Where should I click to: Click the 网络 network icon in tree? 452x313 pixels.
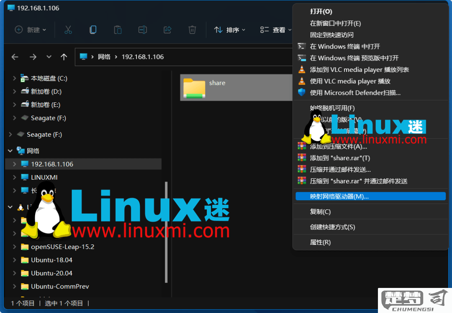21,150
